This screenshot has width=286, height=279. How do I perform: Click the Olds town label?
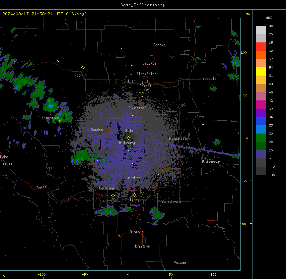pos(129,131)
